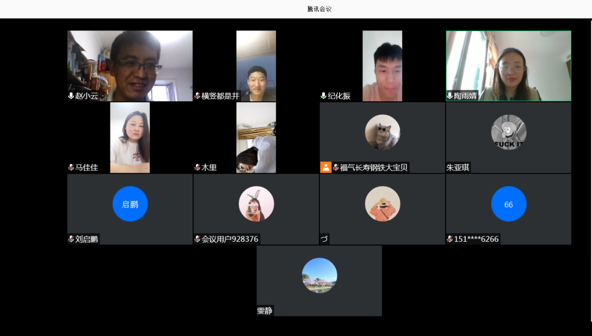Click the landscape avatar in 雯静's tile
This screenshot has width=592, height=336.
[x=319, y=276]
